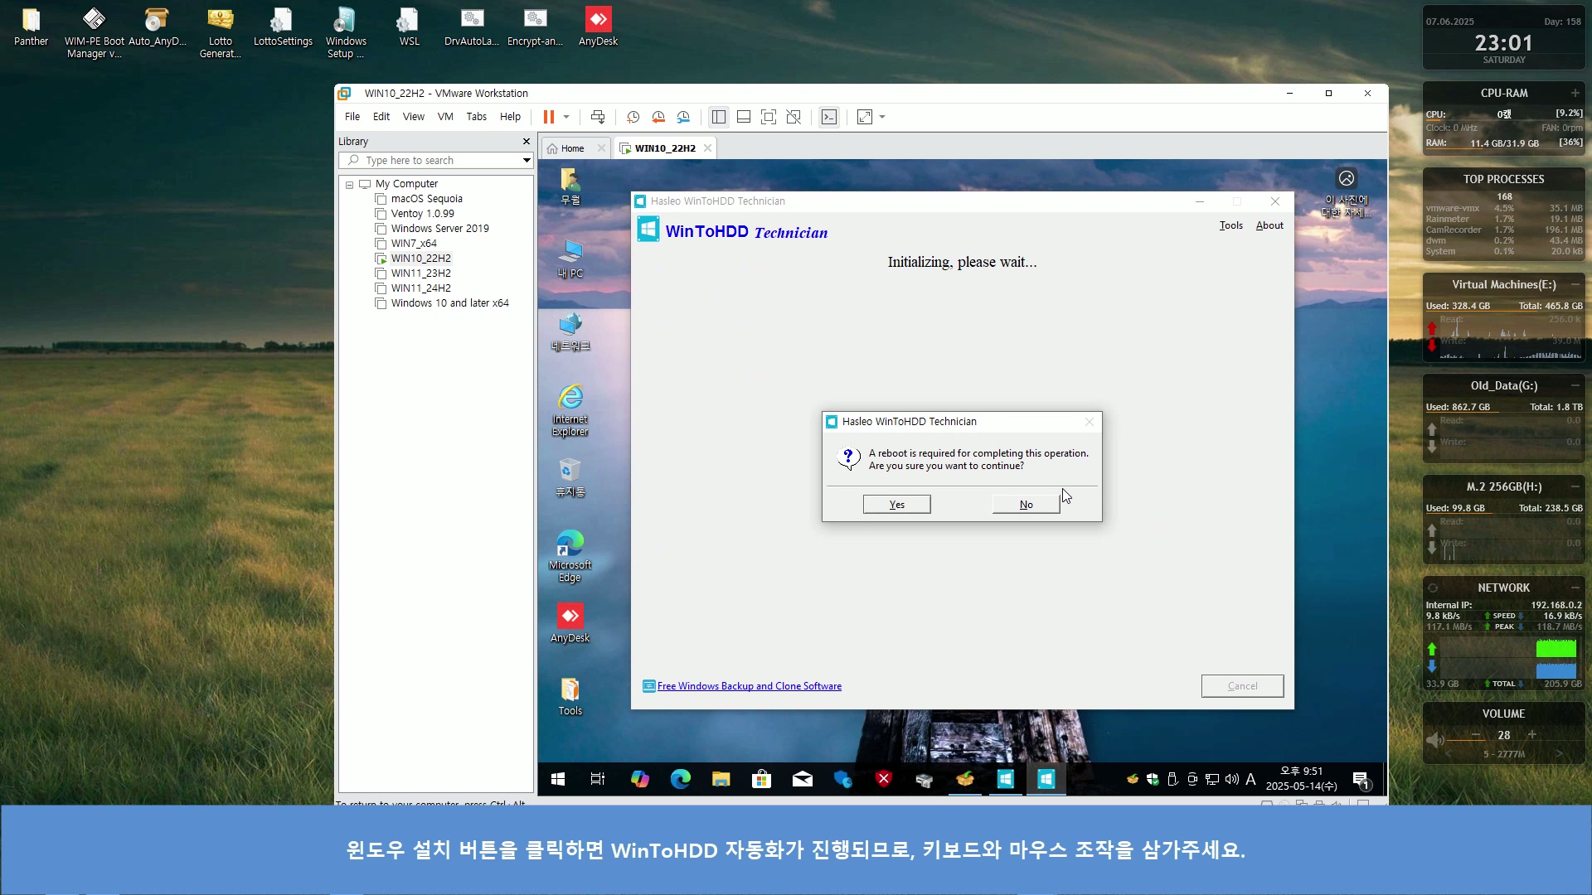Image resolution: width=1592 pixels, height=895 pixels.
Task: Select Windows 10 and later x64 VM
Action: pyautogui.click(x=450, y=303)
